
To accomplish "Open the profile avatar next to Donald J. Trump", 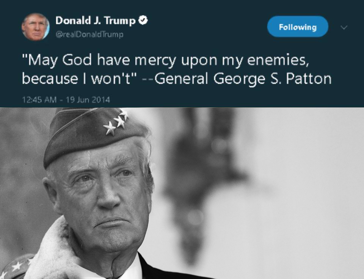I will [36, 27].
